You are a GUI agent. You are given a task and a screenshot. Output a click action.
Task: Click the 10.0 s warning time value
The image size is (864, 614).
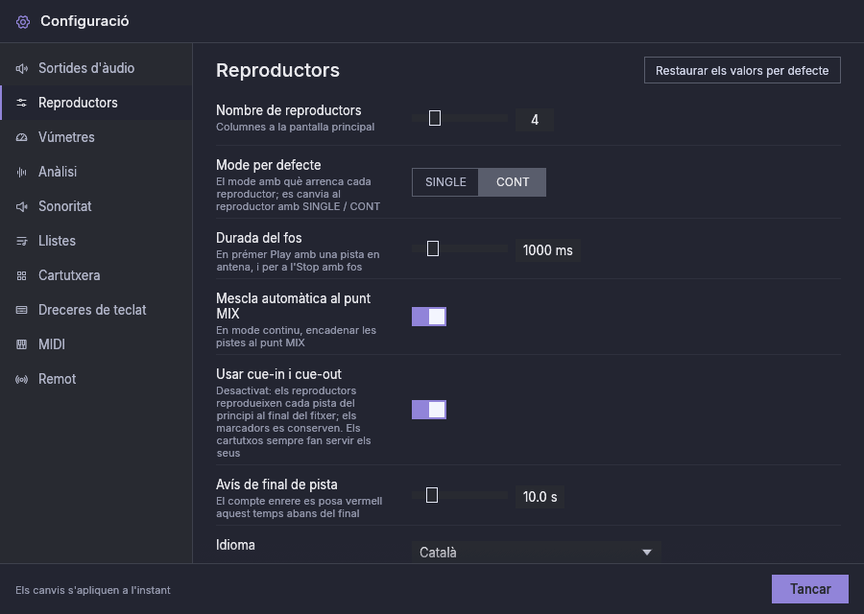540,497
